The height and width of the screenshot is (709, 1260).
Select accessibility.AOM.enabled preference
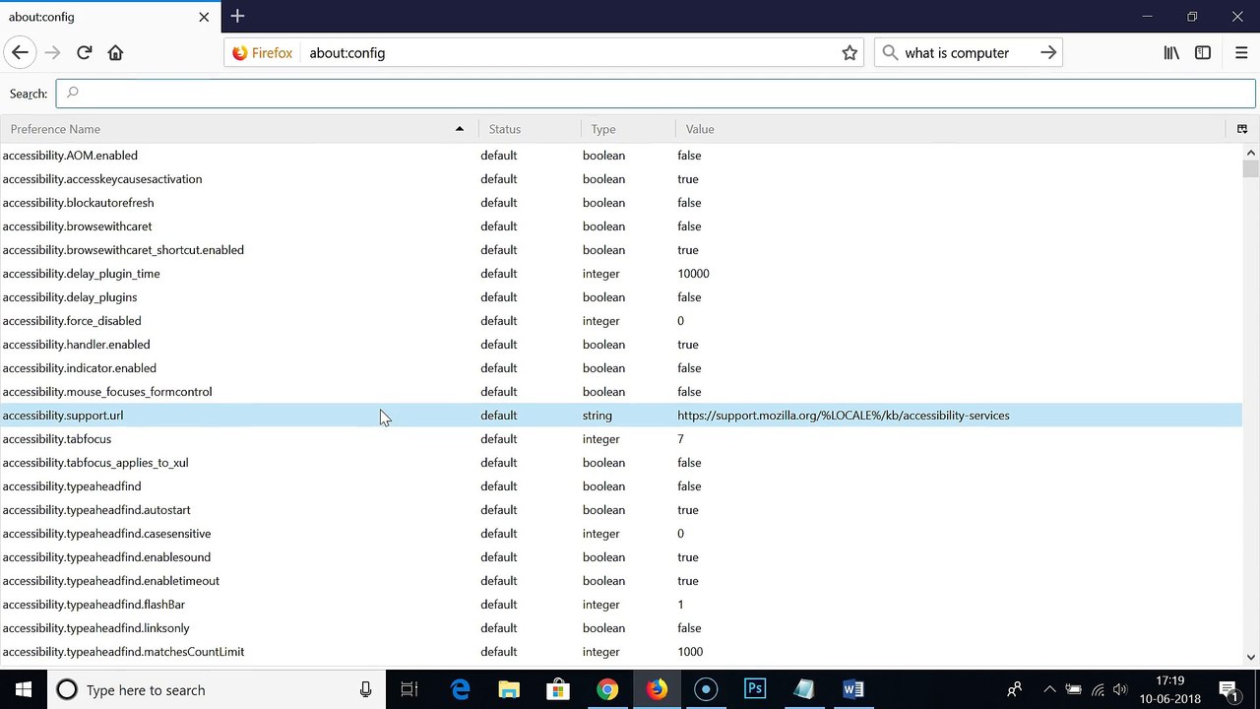(x=621, y=156)
